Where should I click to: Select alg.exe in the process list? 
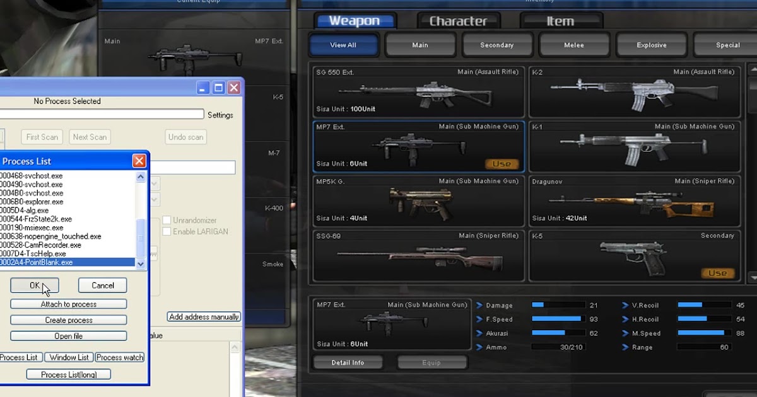[x=67, y=210]
